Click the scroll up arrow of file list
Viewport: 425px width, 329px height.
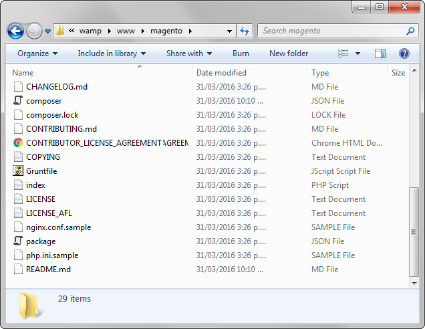point(414,70)
